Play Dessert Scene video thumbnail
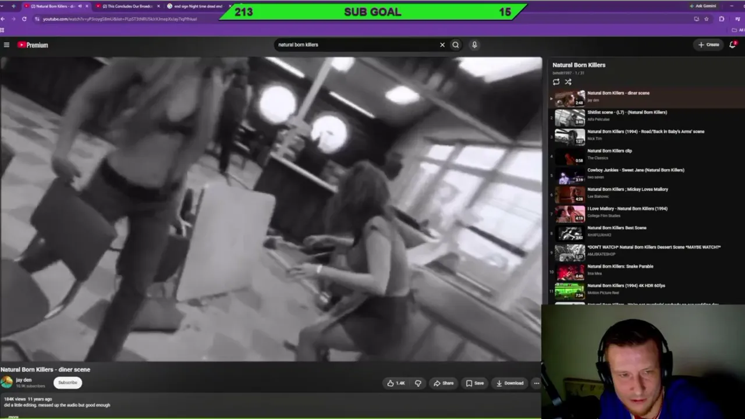745x419 pixels. click(x=570, y=252)
